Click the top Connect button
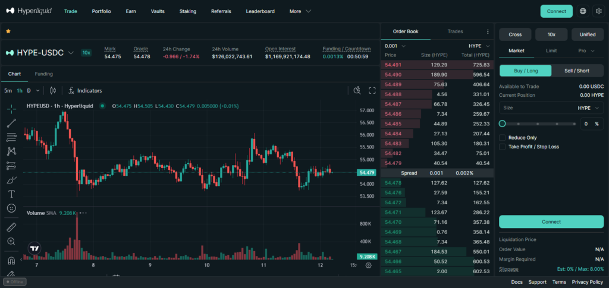The width and height of the screenshot is (609, 288). (x=557, y=11)
